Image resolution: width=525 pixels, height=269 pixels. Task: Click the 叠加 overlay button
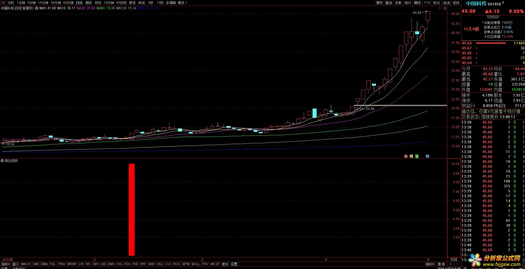click(x=389, y=3)
